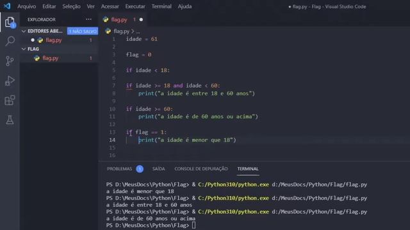The height and width of the screenshot is (230, 410).
Task: Click the VS Code logo icon
Action: coord(7,6)
